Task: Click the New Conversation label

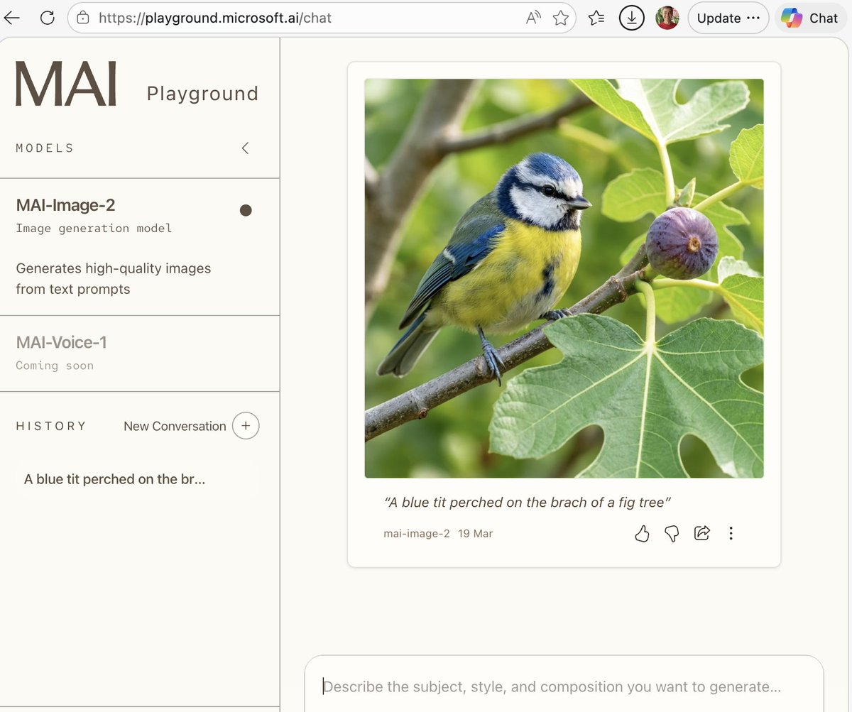Action: [175, 426]
